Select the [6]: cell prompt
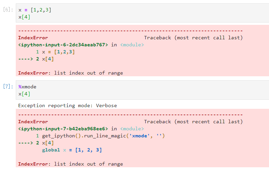Screen dimensions: 269x176 click(x=8, y=10)
